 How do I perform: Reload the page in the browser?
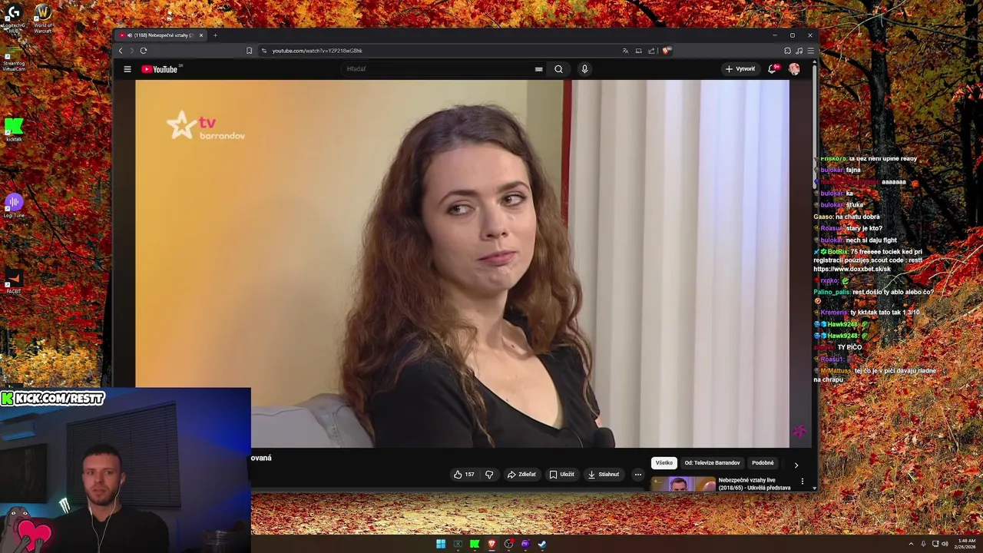click(x=143, y=51)
